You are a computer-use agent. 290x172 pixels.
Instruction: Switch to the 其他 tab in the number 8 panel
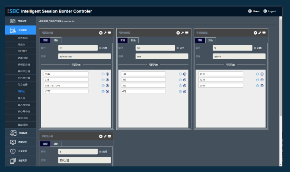[x=56, y=144]
